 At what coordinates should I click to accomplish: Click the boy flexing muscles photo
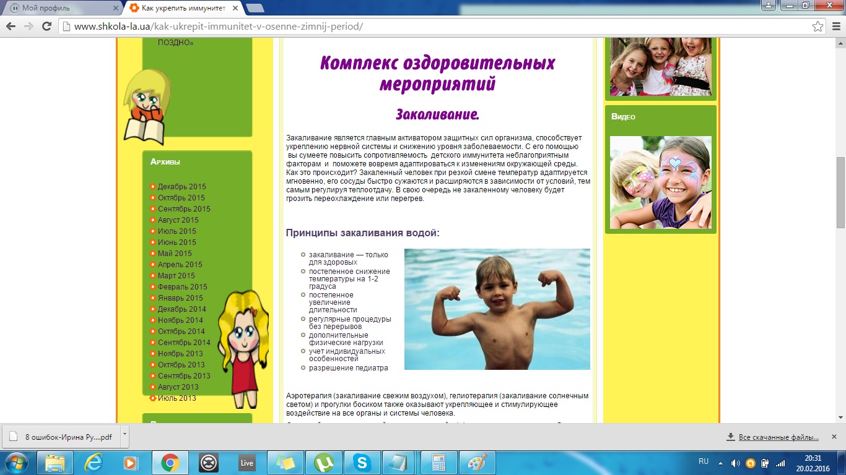497,309
